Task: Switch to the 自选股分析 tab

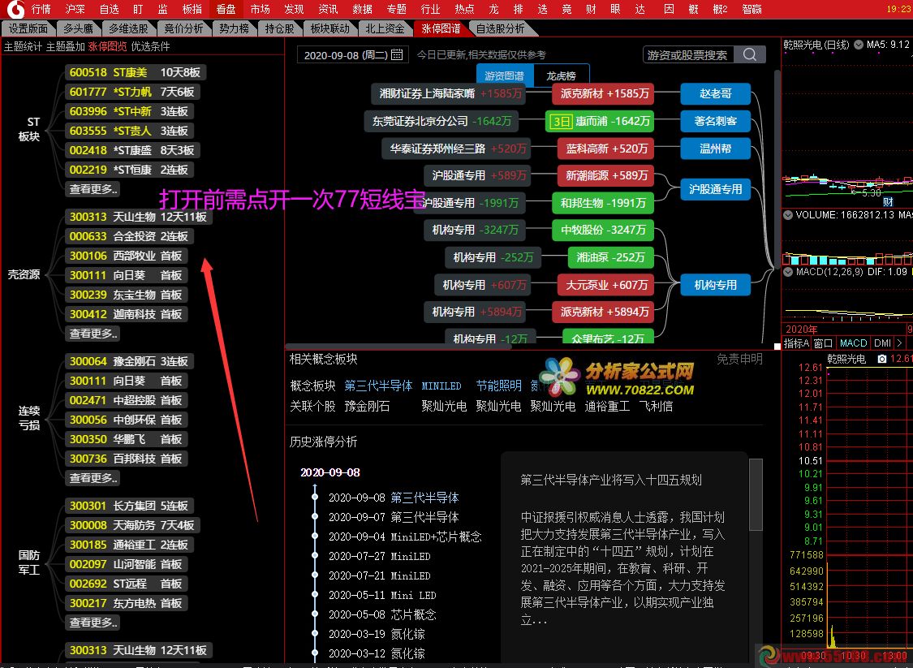Action: point(501,28)
